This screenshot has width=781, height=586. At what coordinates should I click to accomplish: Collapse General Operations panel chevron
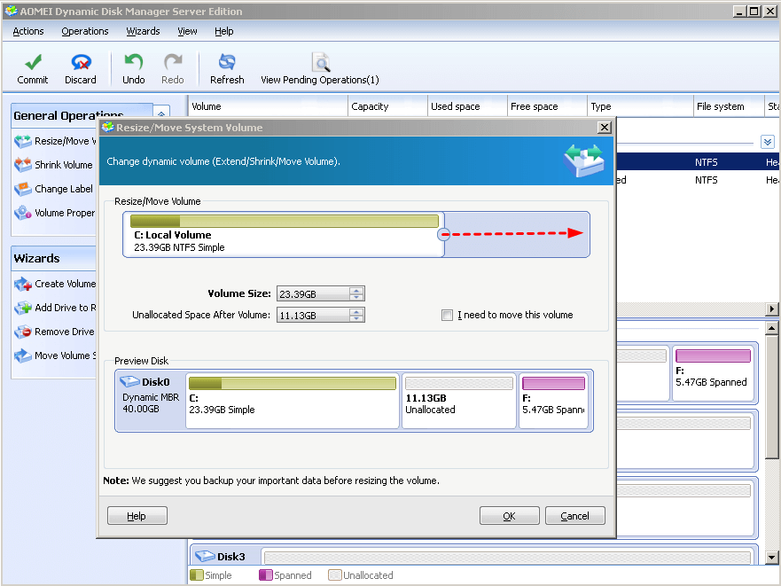[x=161, y=114]
